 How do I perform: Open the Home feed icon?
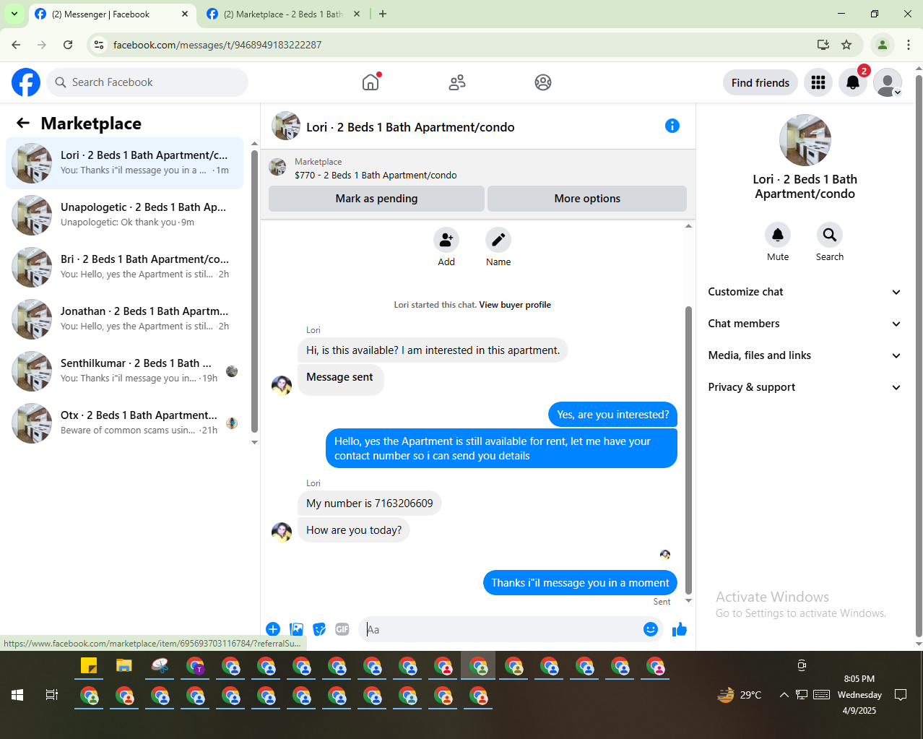370,82
